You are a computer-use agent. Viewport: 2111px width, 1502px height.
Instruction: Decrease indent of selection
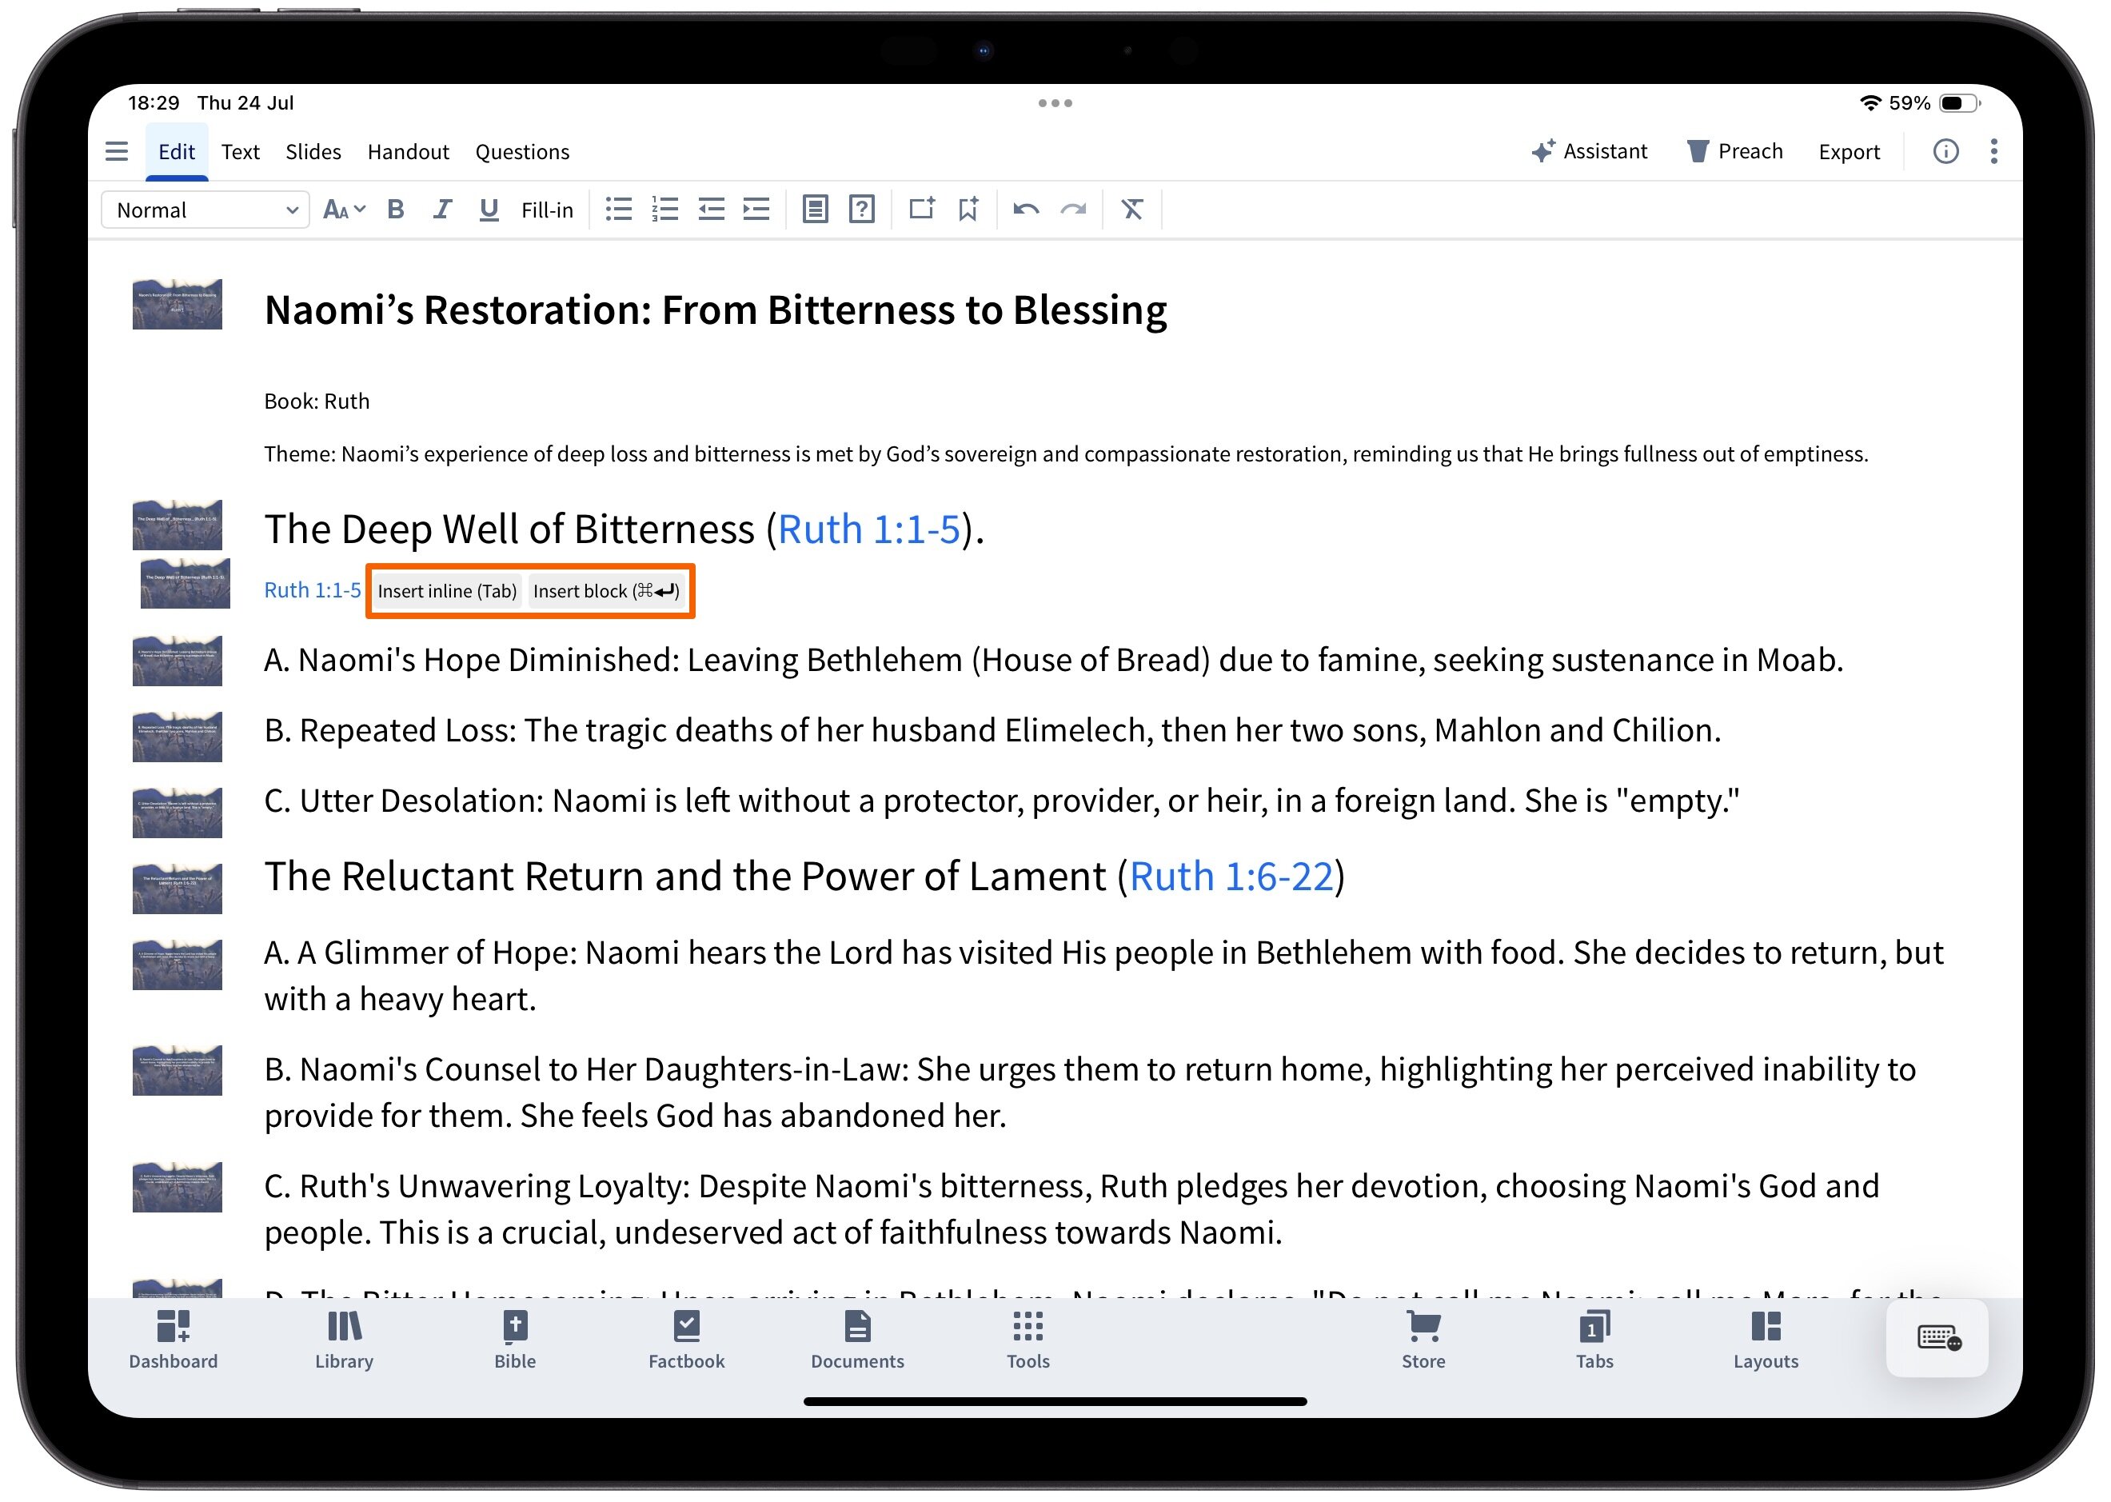(711, 210)
